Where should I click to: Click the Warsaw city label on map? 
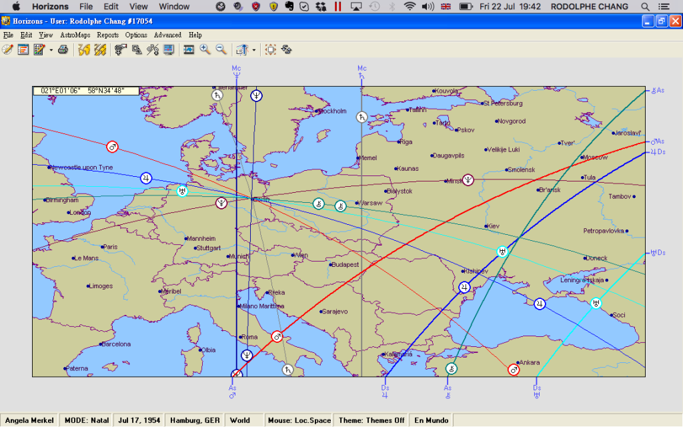click(370, 203)
